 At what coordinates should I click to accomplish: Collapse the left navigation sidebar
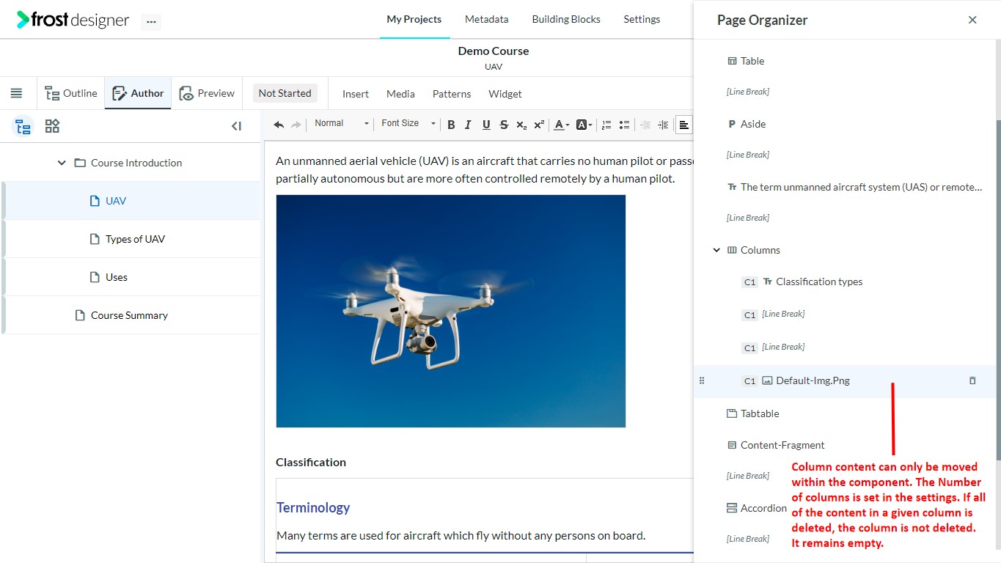coord(236,126)
